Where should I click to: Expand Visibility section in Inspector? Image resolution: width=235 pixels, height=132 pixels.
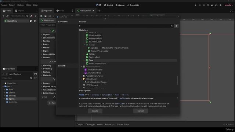47,65
